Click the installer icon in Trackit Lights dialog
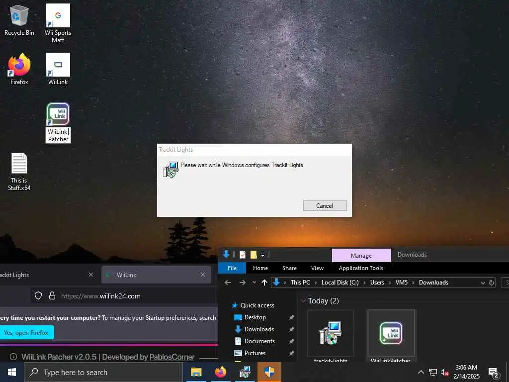509x382 pixels. click(x=171, y=169)
